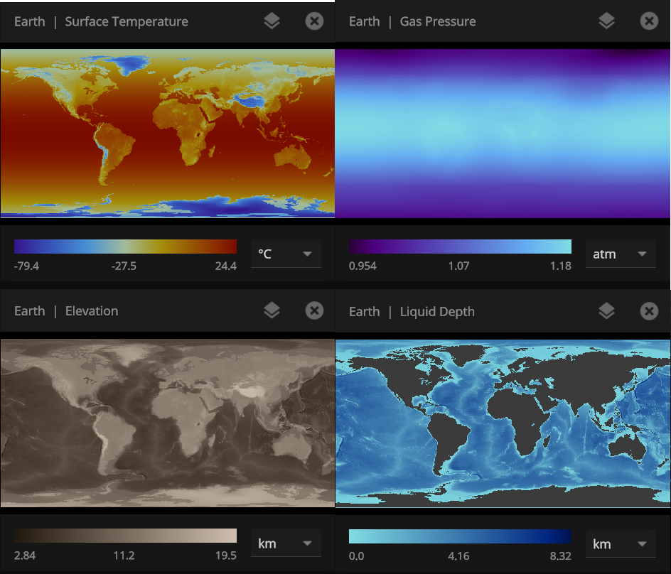This screenshot has height=574, width=671.
Task: Click the 19.5 maximum elevation value
Action: click(x=226, y=556)
